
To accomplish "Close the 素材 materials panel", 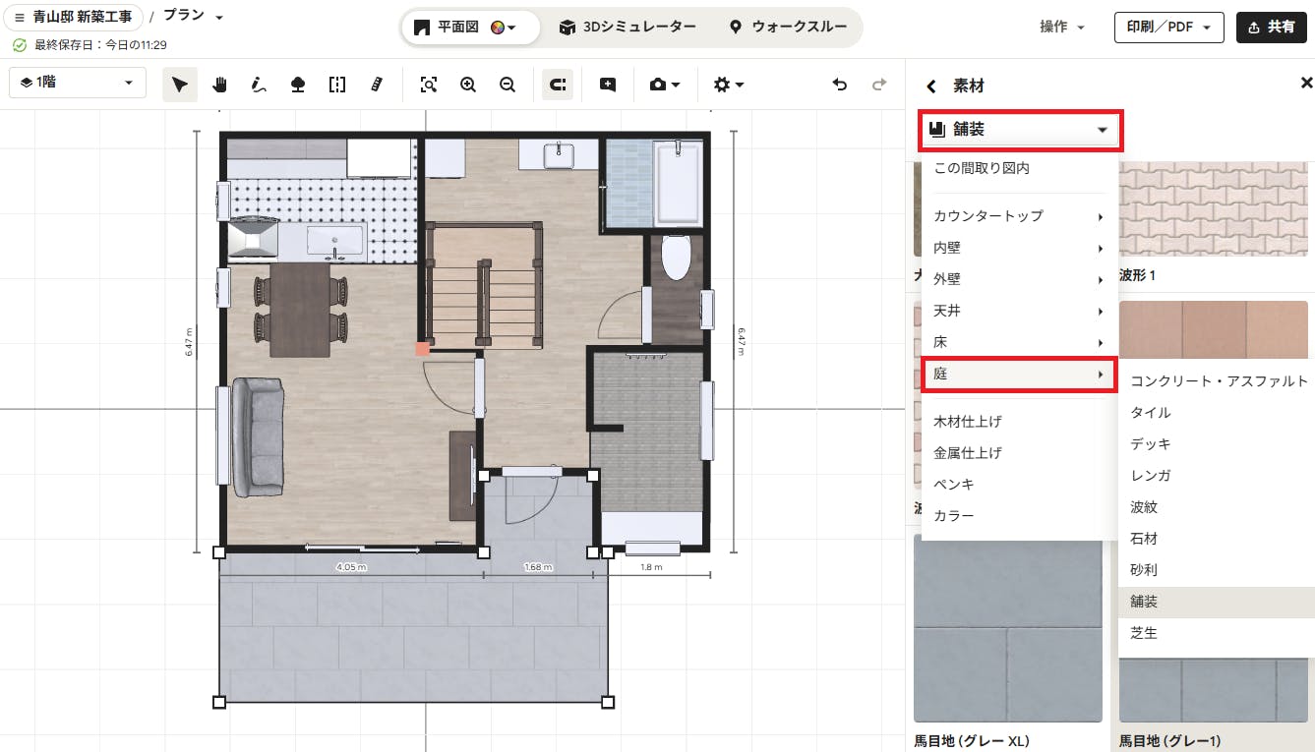I will pyautogui.click(x=1306, y=84).
